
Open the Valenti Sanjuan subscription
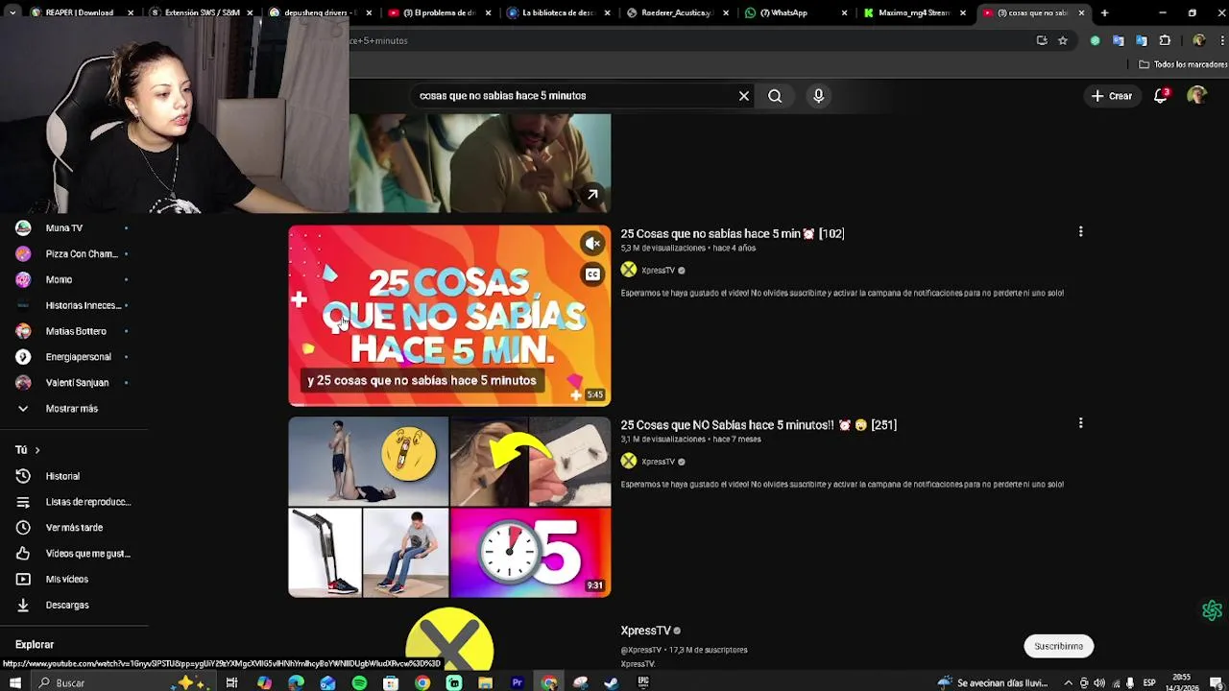pos(74,383)
